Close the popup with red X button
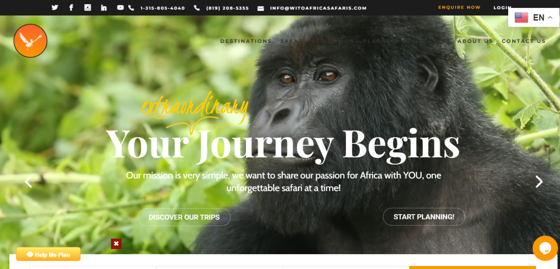Viewport: 560px width, 269px height. (116, 244)
